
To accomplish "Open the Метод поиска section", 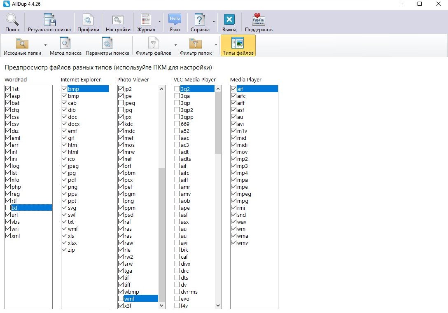I will (x=65, y=46).
